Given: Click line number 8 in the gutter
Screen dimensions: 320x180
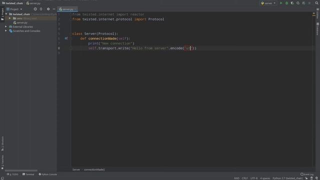Looking at the screenshot, I should (x=59, y=48).
